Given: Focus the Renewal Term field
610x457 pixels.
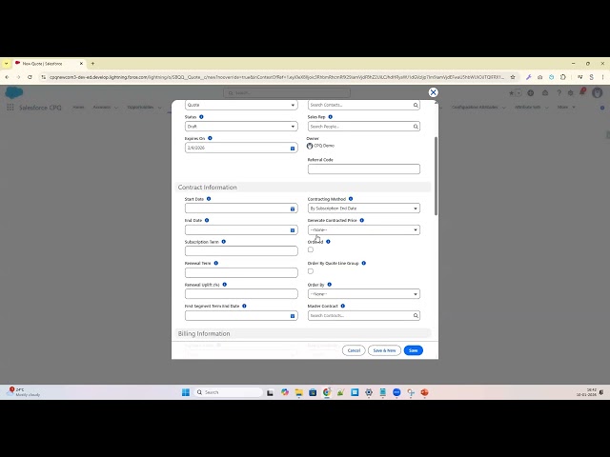Looking at the screenshot, I should [241, 272].
